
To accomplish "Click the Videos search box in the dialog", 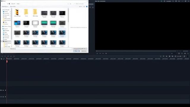I will (x=80, y=4).
